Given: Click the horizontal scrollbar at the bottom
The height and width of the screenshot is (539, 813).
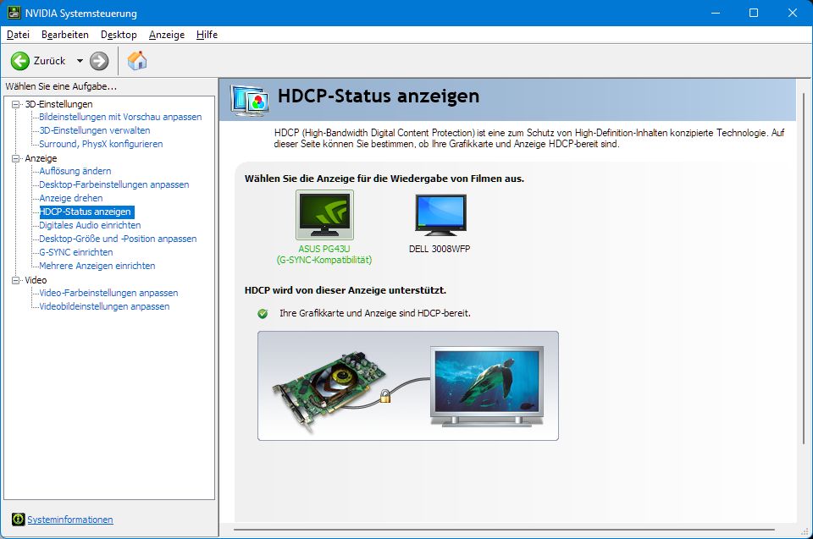Looking at the screenshot, I should pyautogui.click(x=504, y=530).
